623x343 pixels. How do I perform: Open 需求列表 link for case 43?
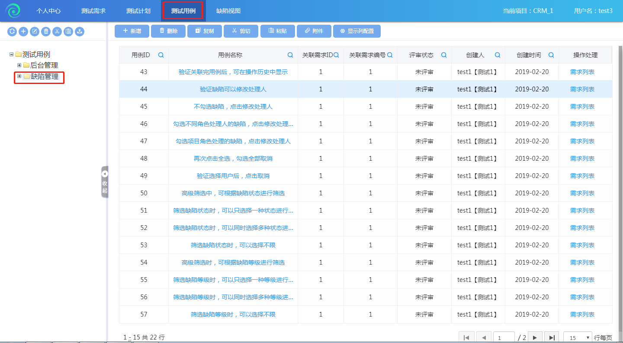click(x=582, y=72)
